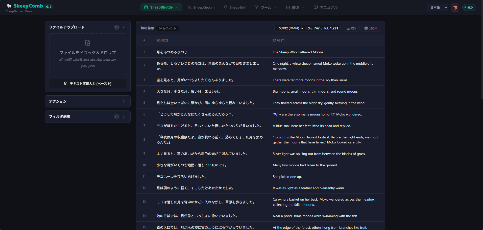The image size is (483, 230).
Task: Export results with the JSON button
Action: (370, 28)
